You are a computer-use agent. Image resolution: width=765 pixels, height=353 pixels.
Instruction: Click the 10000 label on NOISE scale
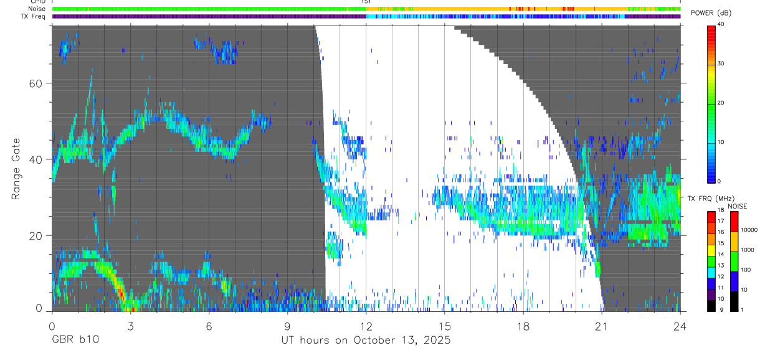click(x=749, y=230)
